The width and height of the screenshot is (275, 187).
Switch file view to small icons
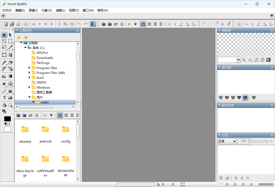pos(66,115)
